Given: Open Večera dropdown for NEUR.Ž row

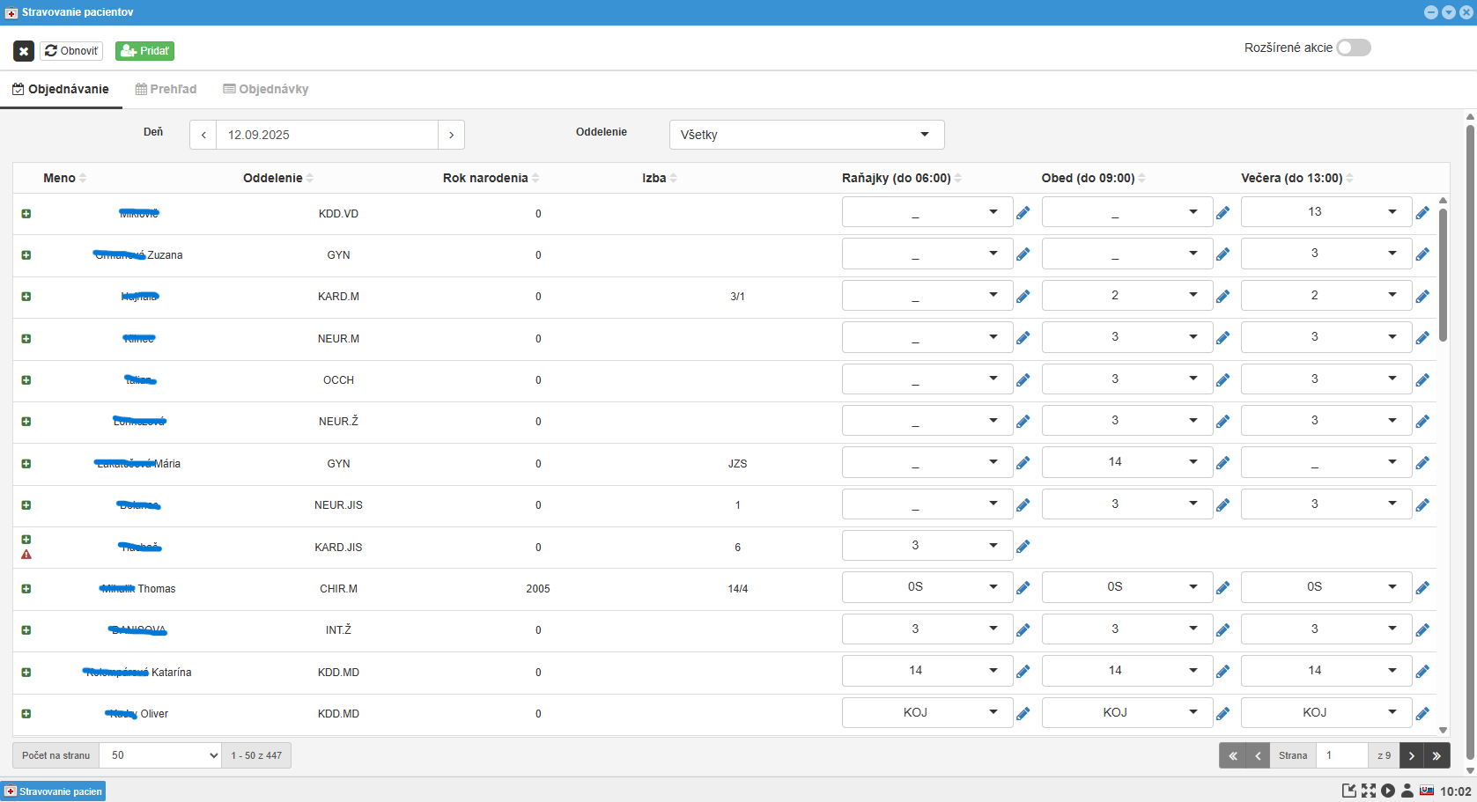Looking at the screenshot, I should (1326, 420).
